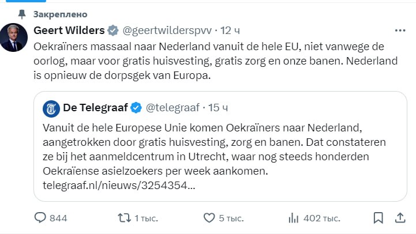Open the @geertwilderspvv handle link
The image size is (416, 234).
[x=166, y=30]
